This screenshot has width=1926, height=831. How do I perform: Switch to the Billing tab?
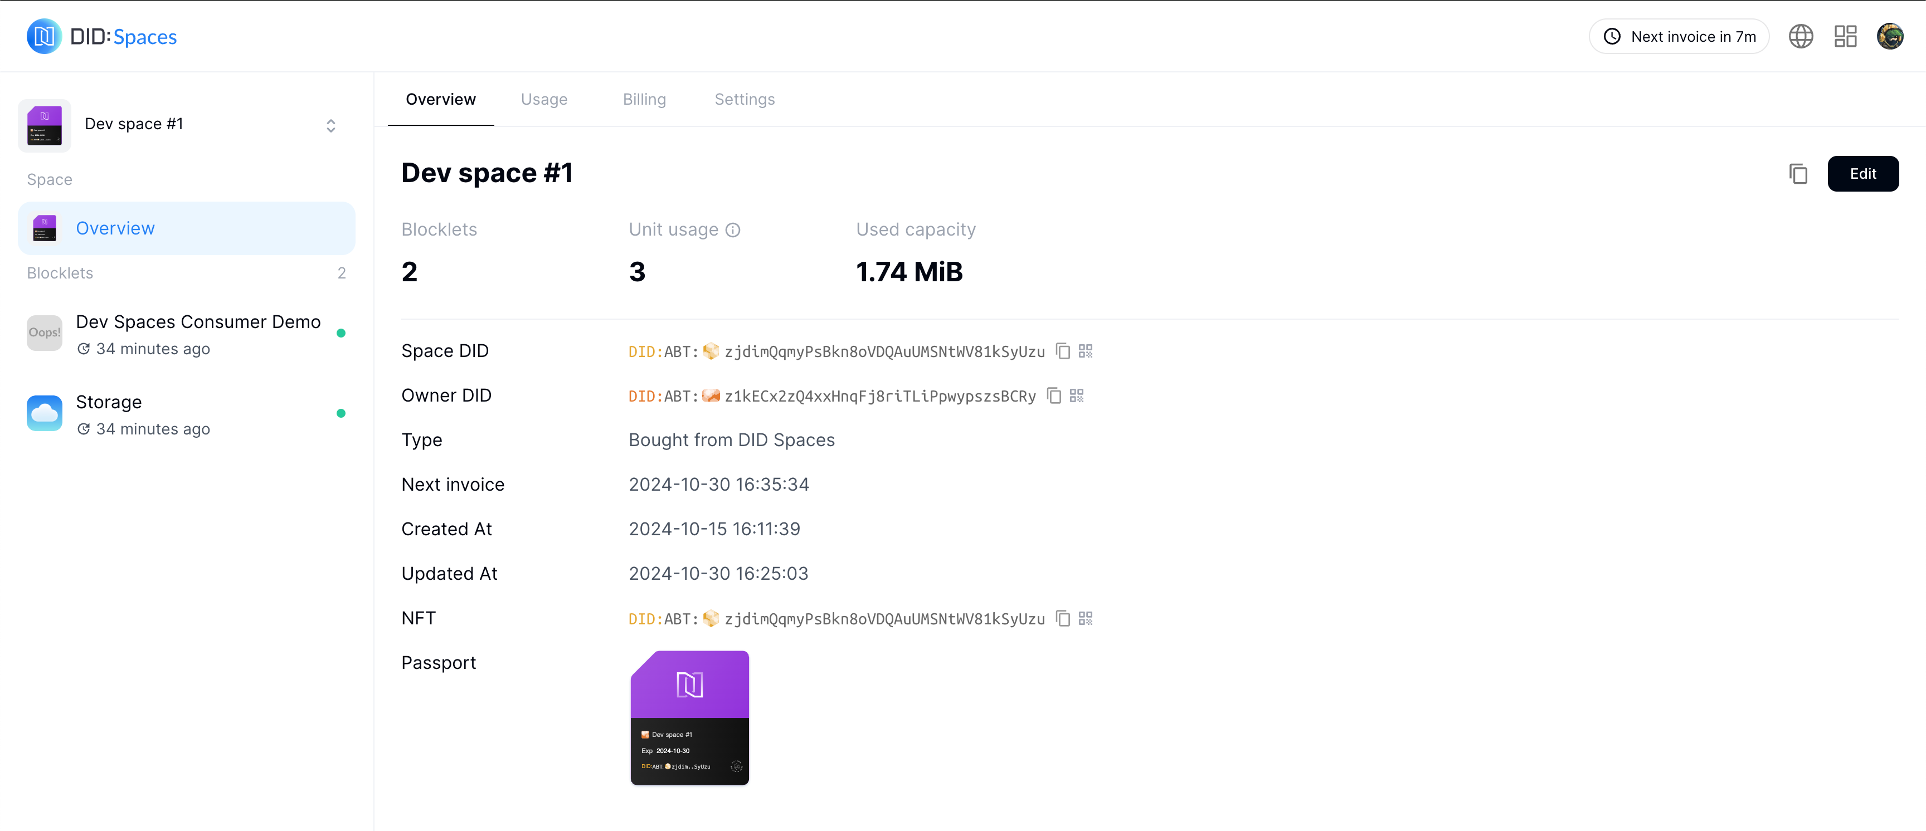(x=644, y=99)
